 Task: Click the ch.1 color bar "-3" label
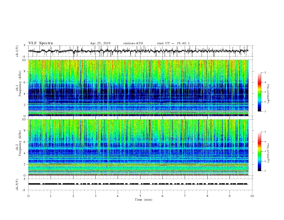coord(265,72)
